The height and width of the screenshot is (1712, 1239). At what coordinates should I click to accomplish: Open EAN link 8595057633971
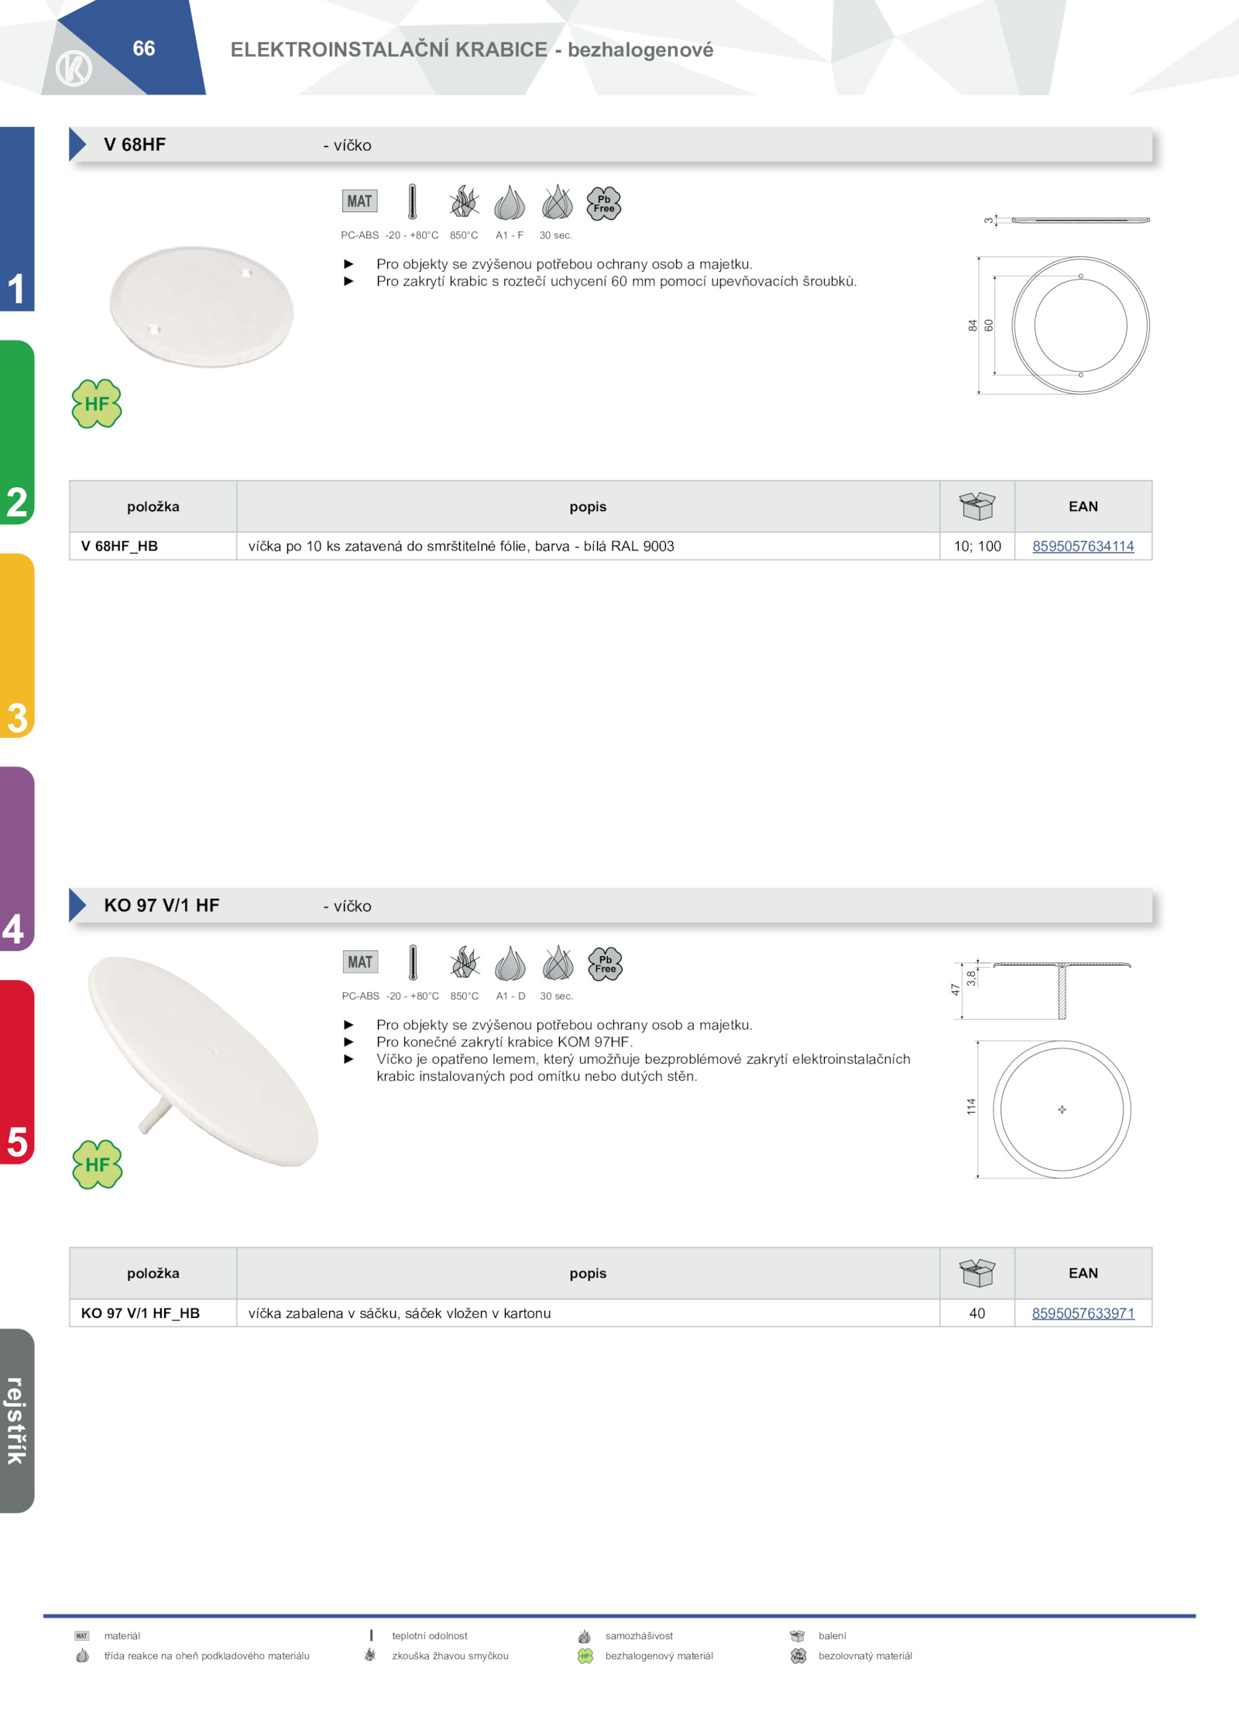tap(1083, 1313)
